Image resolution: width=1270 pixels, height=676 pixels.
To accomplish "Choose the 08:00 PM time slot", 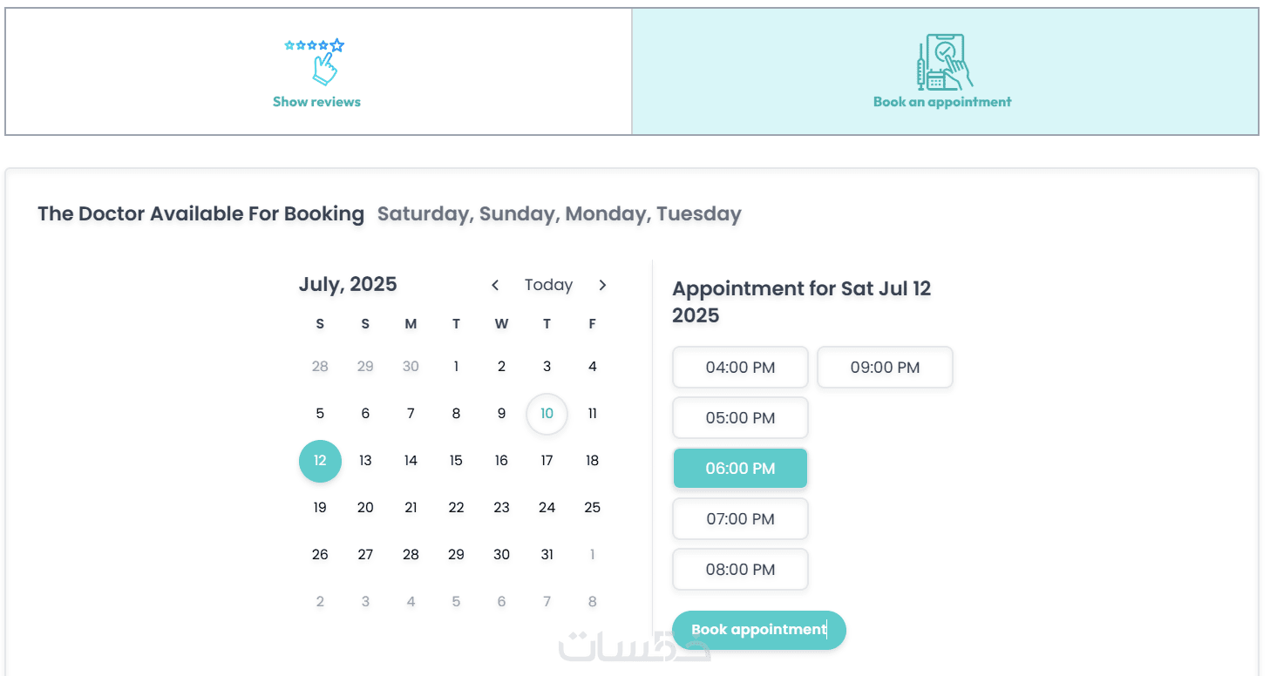I will click(740, 570).
